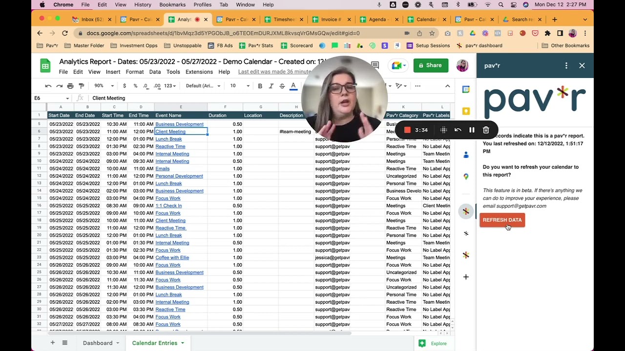Open Contacts in the side panel

(466, 155)
